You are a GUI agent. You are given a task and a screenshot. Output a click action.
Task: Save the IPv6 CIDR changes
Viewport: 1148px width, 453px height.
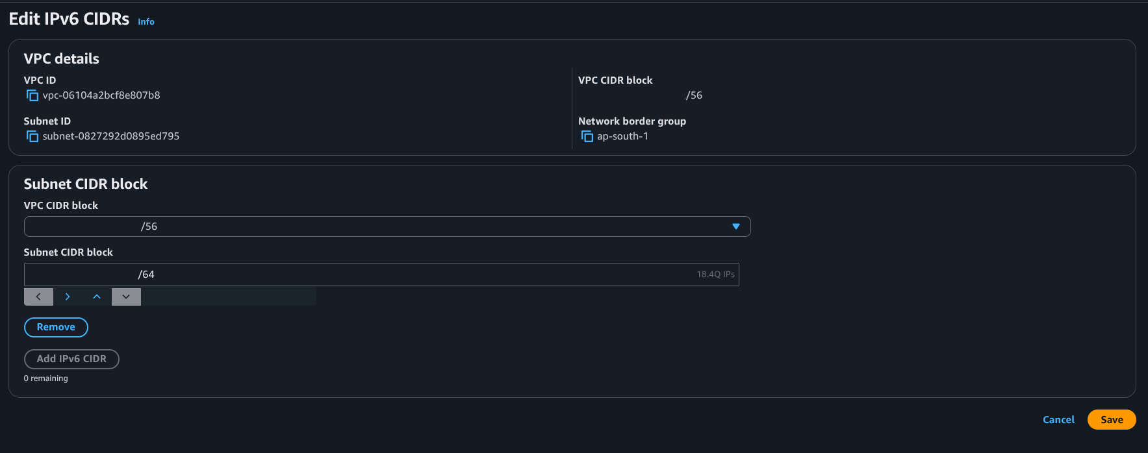pyautogui.click(x=1112, y=420)
